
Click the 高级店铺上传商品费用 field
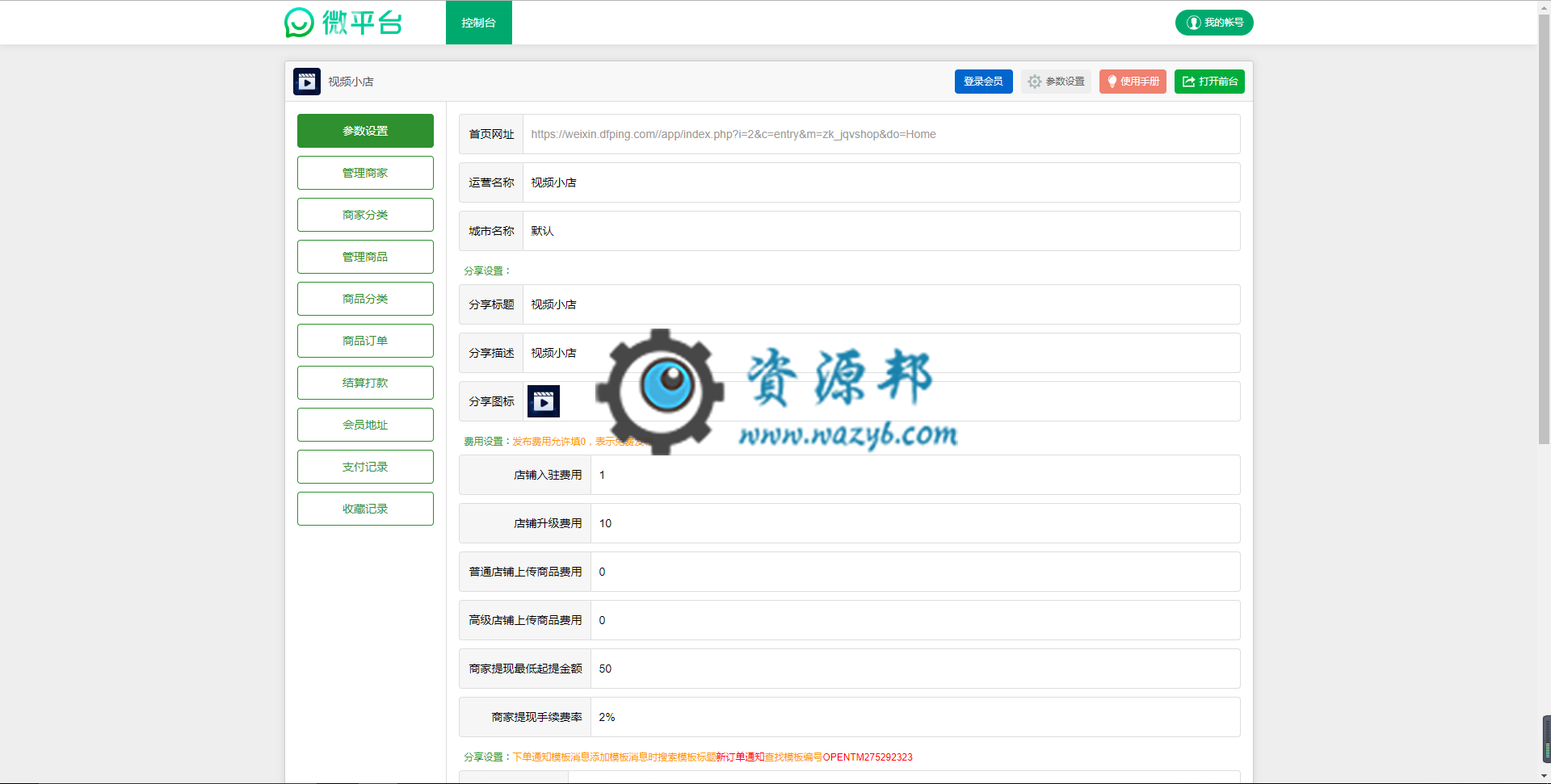pyautogui.click(x=915, y=620)
